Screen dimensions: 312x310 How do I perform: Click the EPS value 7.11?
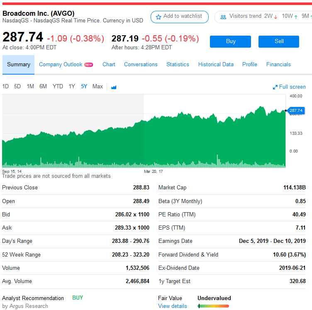[300, 228]
